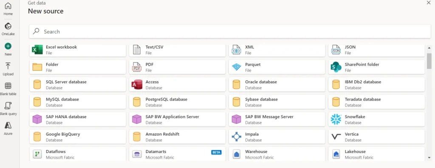Click the Upload arrow icon

(x=8, y=66)
